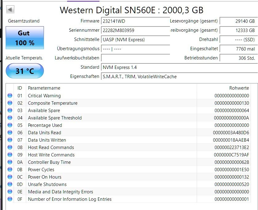Click the Schnittstelle UASP field
Screen dimensions: 258x210
coord(135,39)
